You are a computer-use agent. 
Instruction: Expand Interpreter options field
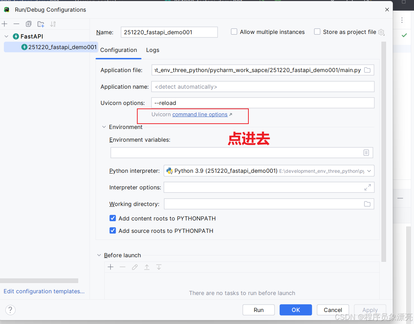click(368, 188)
